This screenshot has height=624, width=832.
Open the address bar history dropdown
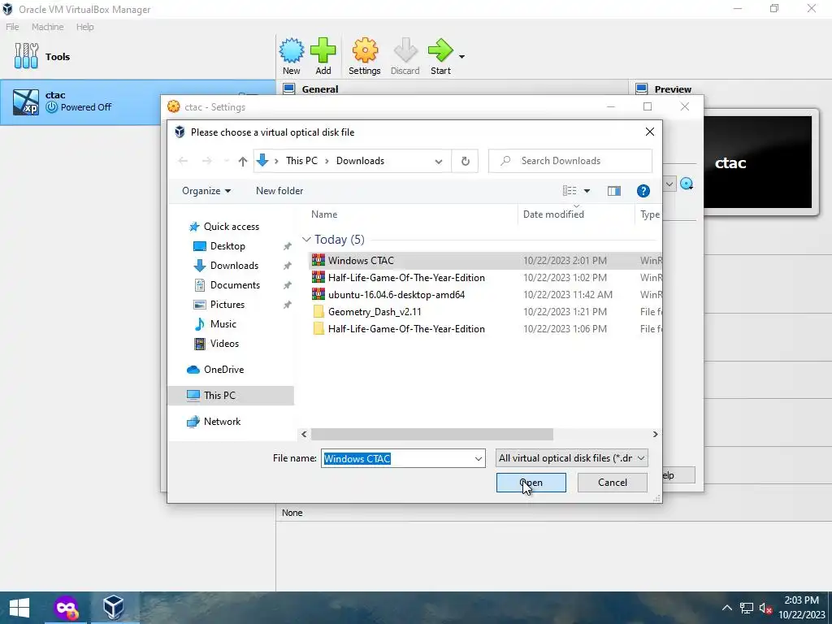(439, 162)
